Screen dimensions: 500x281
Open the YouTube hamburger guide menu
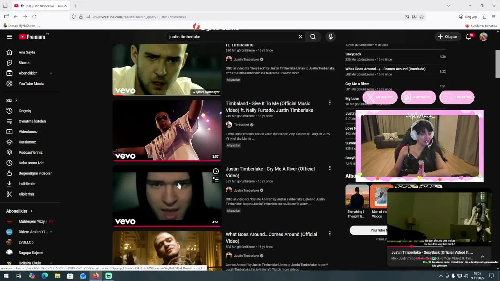9,37
